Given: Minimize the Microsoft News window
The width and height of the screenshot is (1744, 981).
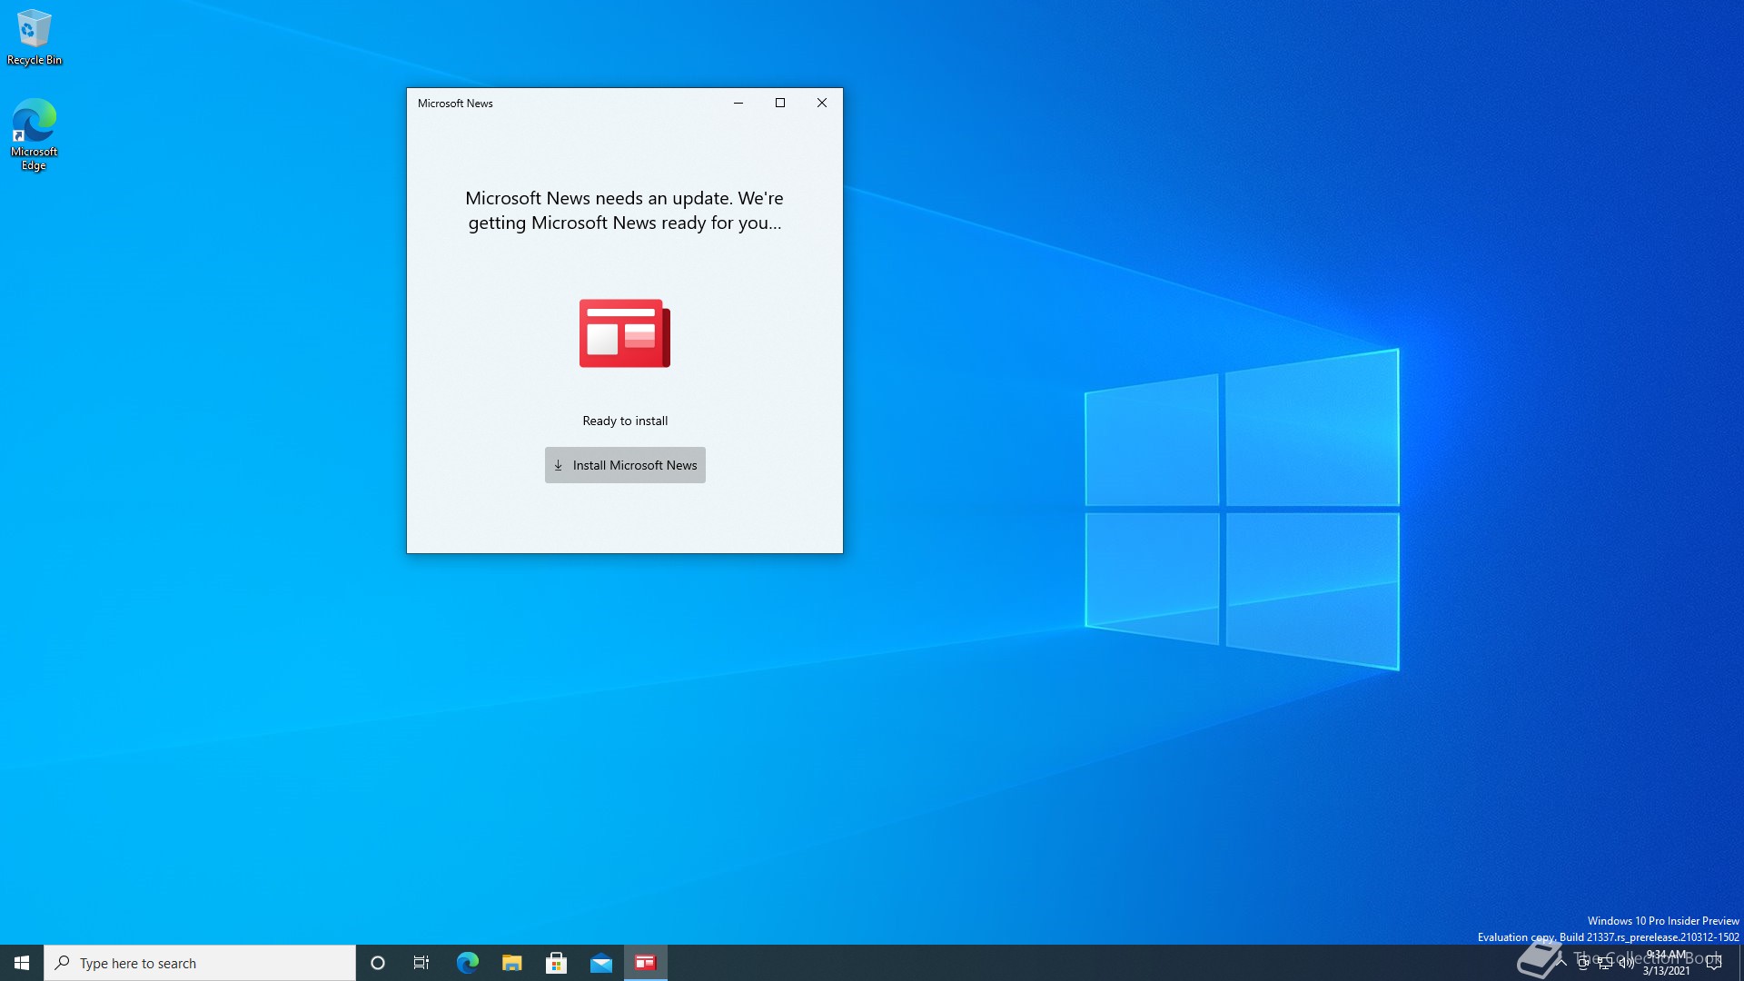Looking at the screenshot, I should click(x=738, y=103).
